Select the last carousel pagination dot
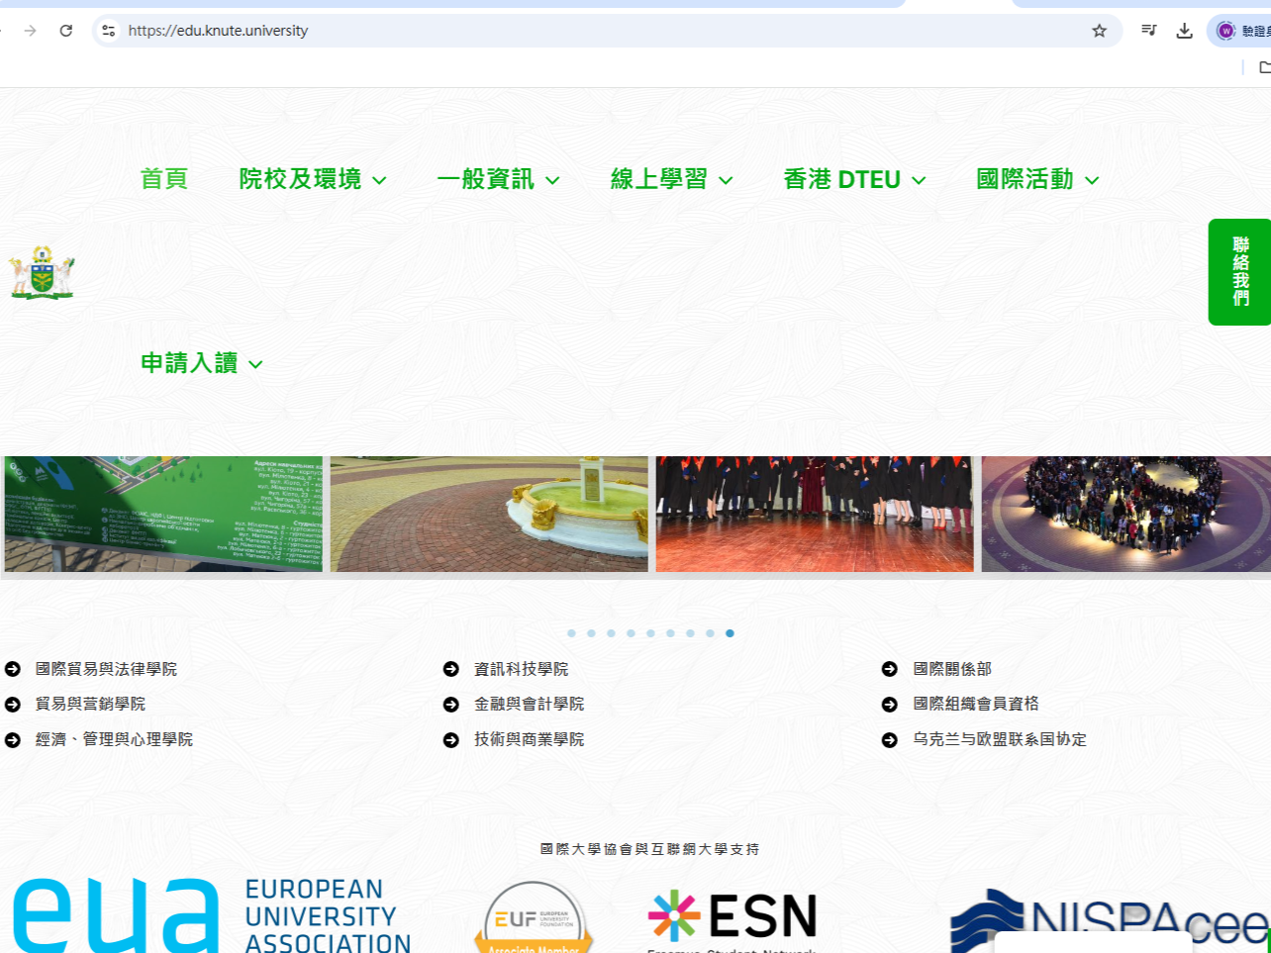Image resolution: width=1271 pixels, height=953 pixels. click(x=730, y=633)
